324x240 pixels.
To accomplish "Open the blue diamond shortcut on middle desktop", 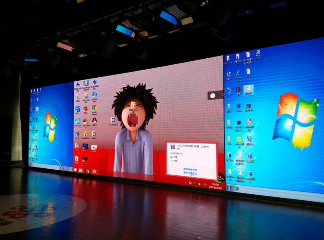I will pos(95,82).
